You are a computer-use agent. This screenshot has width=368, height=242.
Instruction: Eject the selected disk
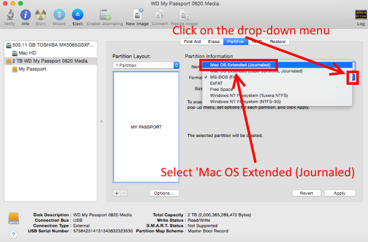(x=77, y=17)
